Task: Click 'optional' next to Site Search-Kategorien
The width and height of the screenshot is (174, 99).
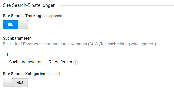Action: (x=54, y=74)
